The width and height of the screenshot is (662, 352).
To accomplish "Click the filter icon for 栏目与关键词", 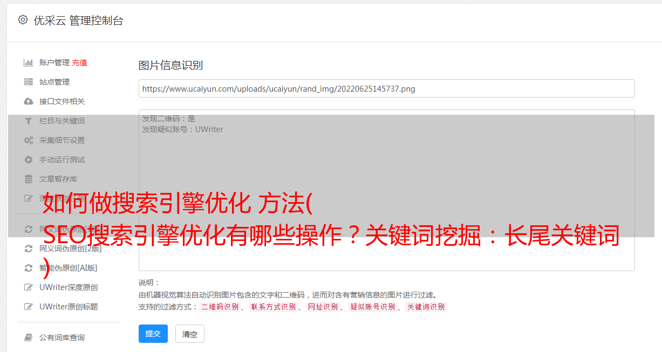I will (29, 121).
